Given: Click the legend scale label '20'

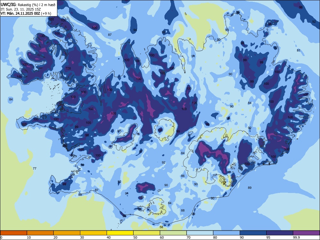Looking at the screenshot, I should pos(55,237).
